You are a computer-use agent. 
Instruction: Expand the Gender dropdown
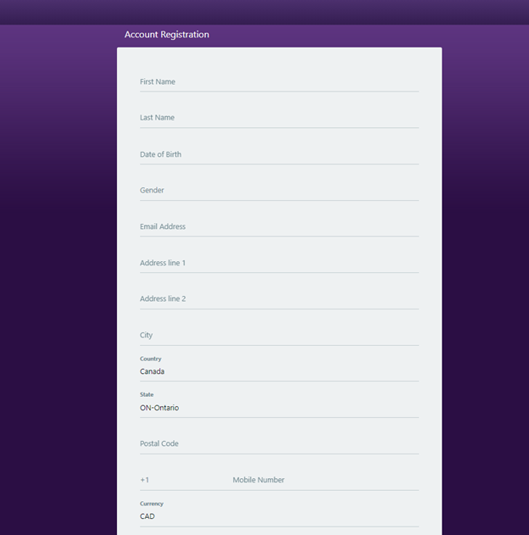[x=279, y=191]
